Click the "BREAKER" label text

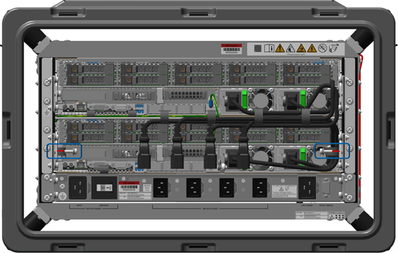point(104,205)
